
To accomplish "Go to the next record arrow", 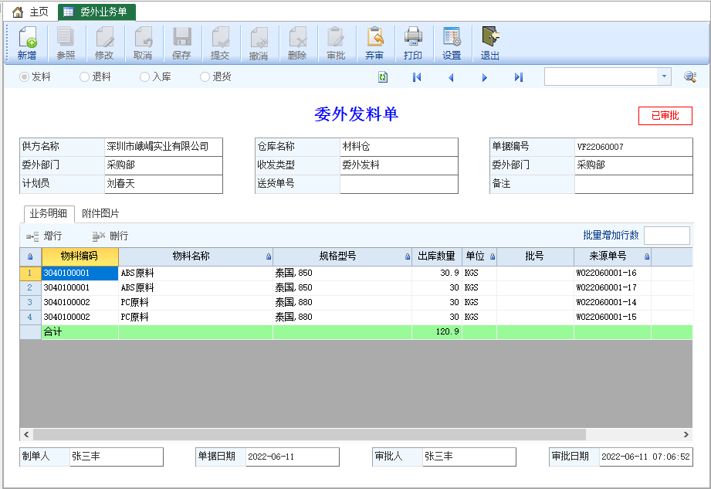I will tap(485, 77).
